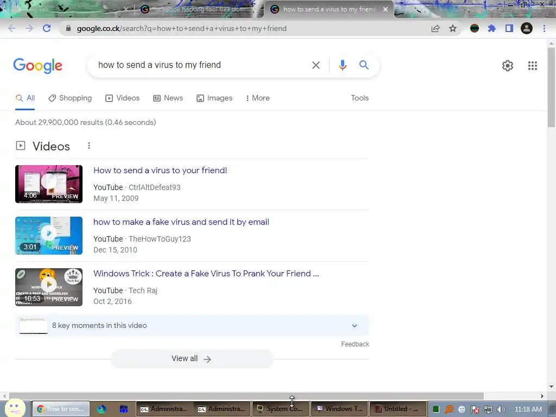Screen dimensions: 556x417
Task: Open the search Tools options
Action: [x=359, y=98]
